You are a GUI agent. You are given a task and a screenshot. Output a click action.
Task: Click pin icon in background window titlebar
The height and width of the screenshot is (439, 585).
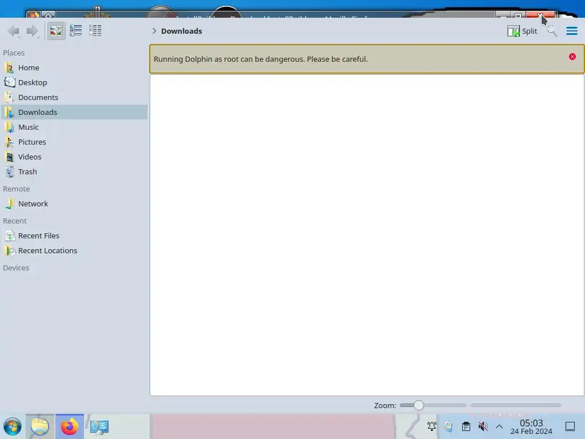[x=49, y=15]
